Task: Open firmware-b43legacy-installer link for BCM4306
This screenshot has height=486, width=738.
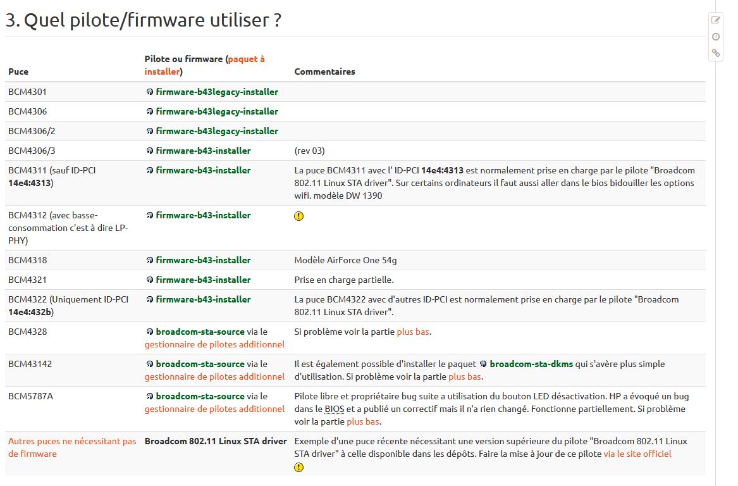Action: pyautogui.click(x=217, y=111)
